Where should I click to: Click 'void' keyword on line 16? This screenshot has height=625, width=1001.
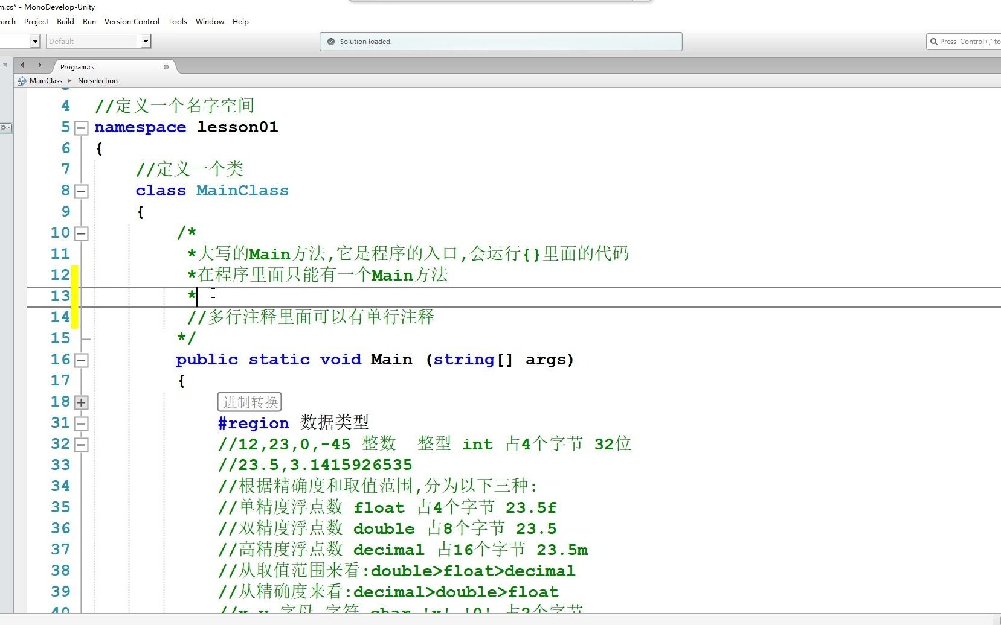(x=341, y=360)
